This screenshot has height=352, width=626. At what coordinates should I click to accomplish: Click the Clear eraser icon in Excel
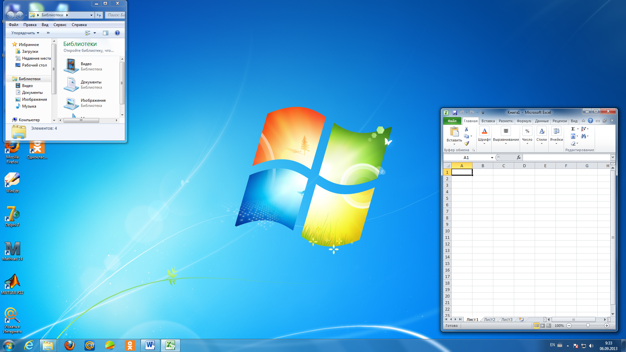573,143
